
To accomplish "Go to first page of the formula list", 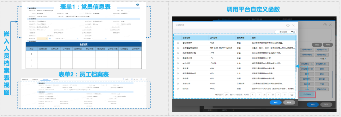I will click(x=253, y=94).
